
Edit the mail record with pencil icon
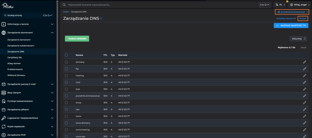(304, 82)
